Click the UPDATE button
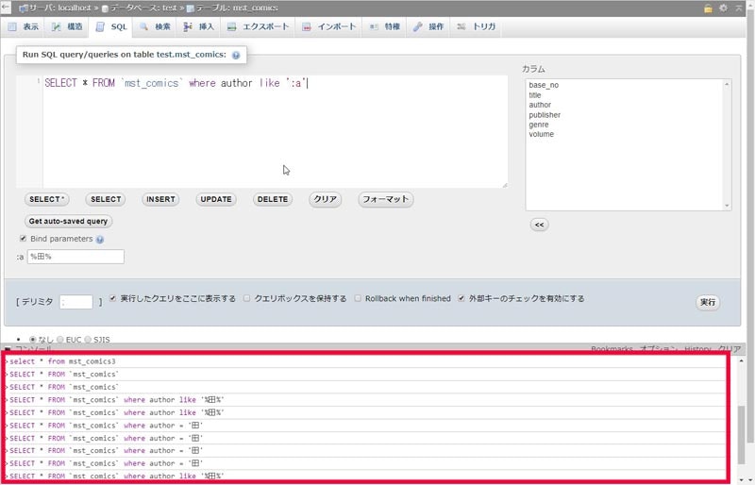This screenshot has height=485, width=755. (216, 199)
